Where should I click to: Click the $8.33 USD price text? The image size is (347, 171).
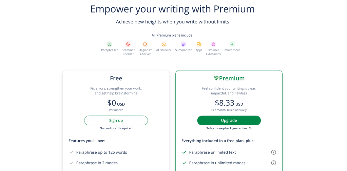click(x=229, y=103)
